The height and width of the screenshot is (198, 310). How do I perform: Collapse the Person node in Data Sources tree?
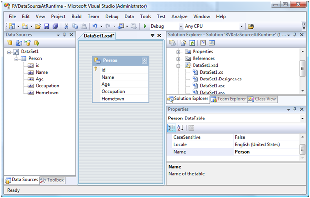16,59
